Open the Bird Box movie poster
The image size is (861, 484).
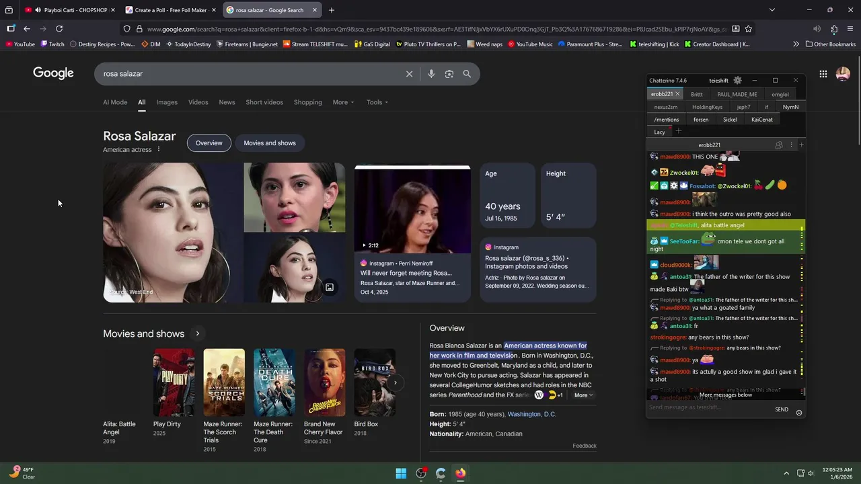click(375, 382)
